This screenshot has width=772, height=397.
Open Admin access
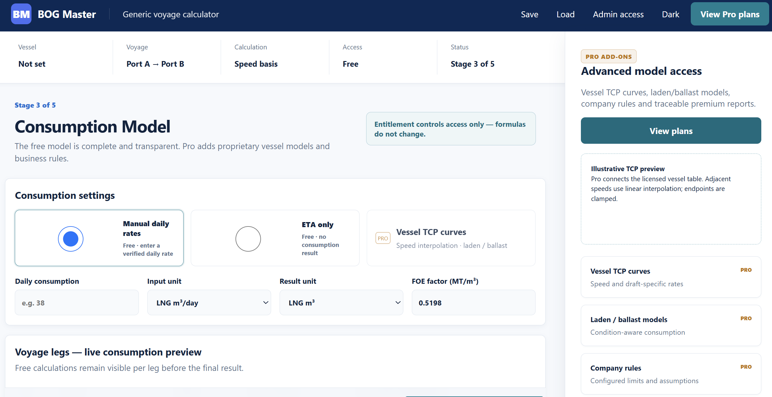click(618, 14)
